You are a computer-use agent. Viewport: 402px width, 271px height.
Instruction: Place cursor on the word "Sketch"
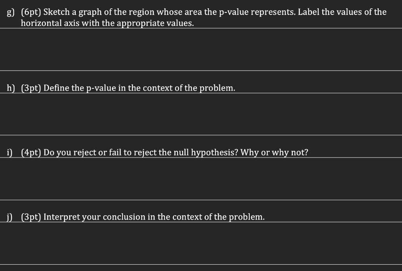point(57,12)
